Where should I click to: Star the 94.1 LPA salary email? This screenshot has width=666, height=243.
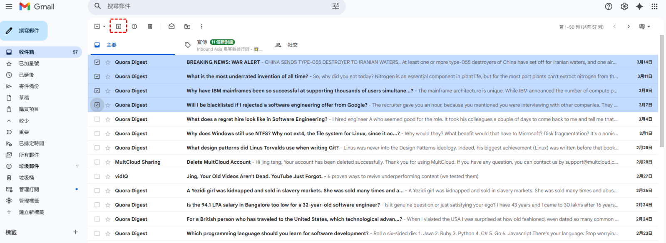tap(108, 205)
